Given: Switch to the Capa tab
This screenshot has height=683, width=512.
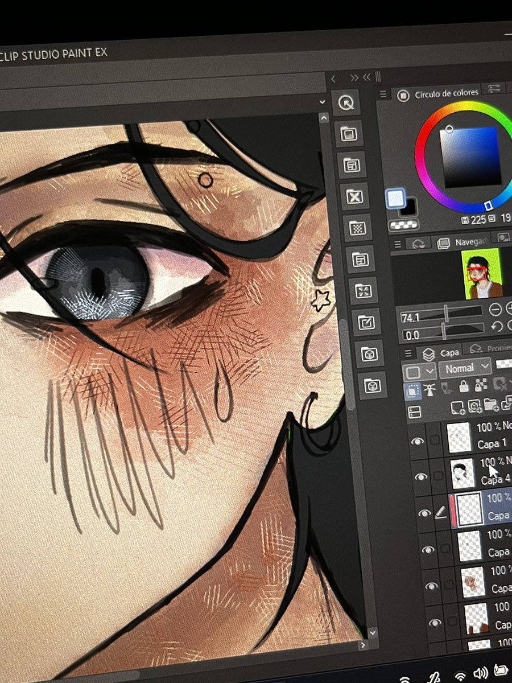Looking at the screenshot, I should coord(440,353).
